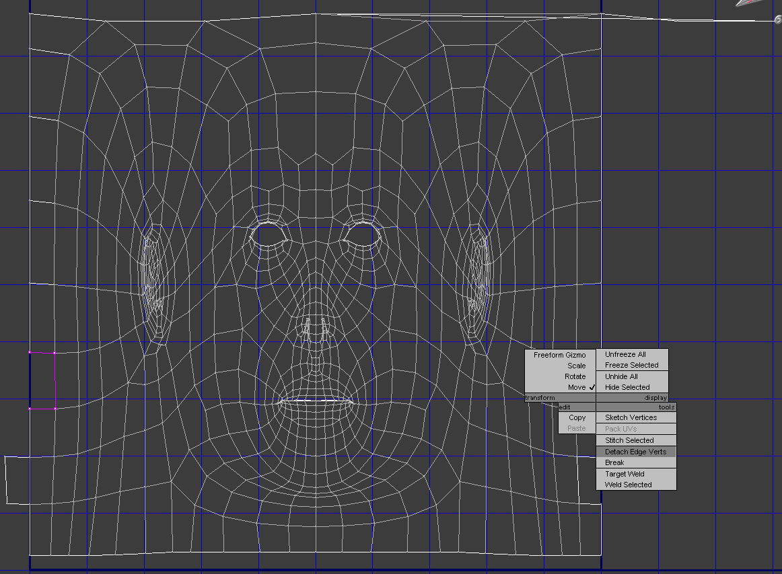
Task: Select the greyed-out Paste entry
Action: pyautogui.click(x=576, y=428)
